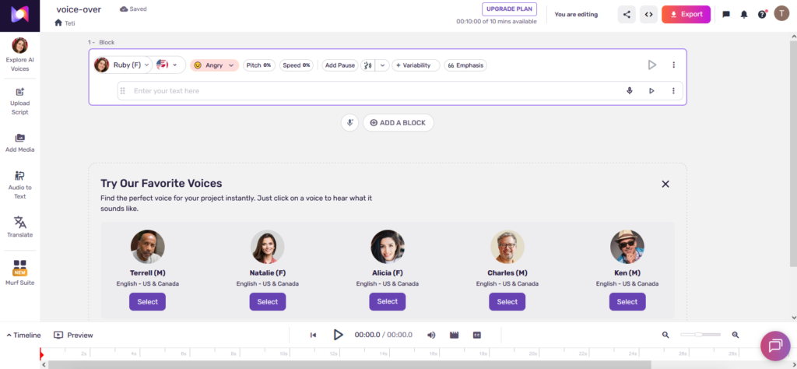This screenshot has height=369, width=797.
Task: Click the home icon beside Teti
Action: point(58,23)
